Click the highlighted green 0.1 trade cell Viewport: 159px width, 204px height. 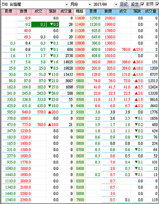click(39, 25)
